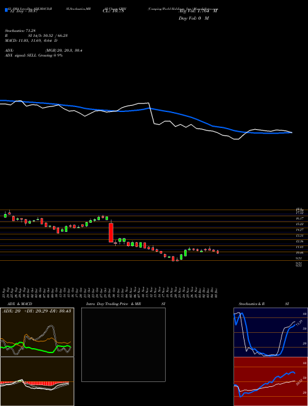This screenshot has height=406, width=308.
Task: Open the red RSI mini chart
Action: 270,381
